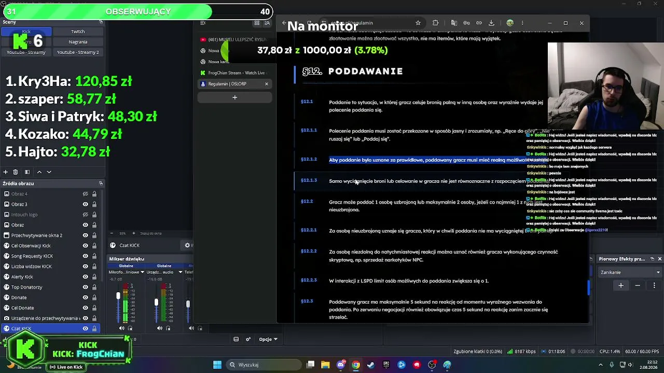Click the browser page vertical scrollbar

588,288
